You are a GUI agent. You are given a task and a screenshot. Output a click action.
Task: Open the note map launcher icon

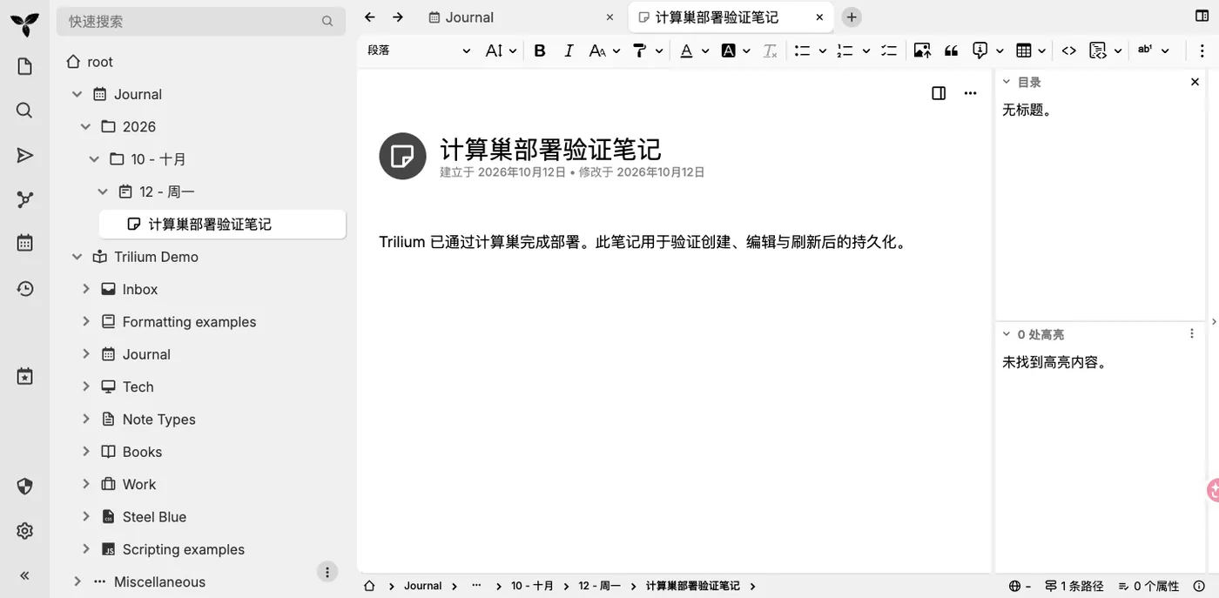(24, 200)
